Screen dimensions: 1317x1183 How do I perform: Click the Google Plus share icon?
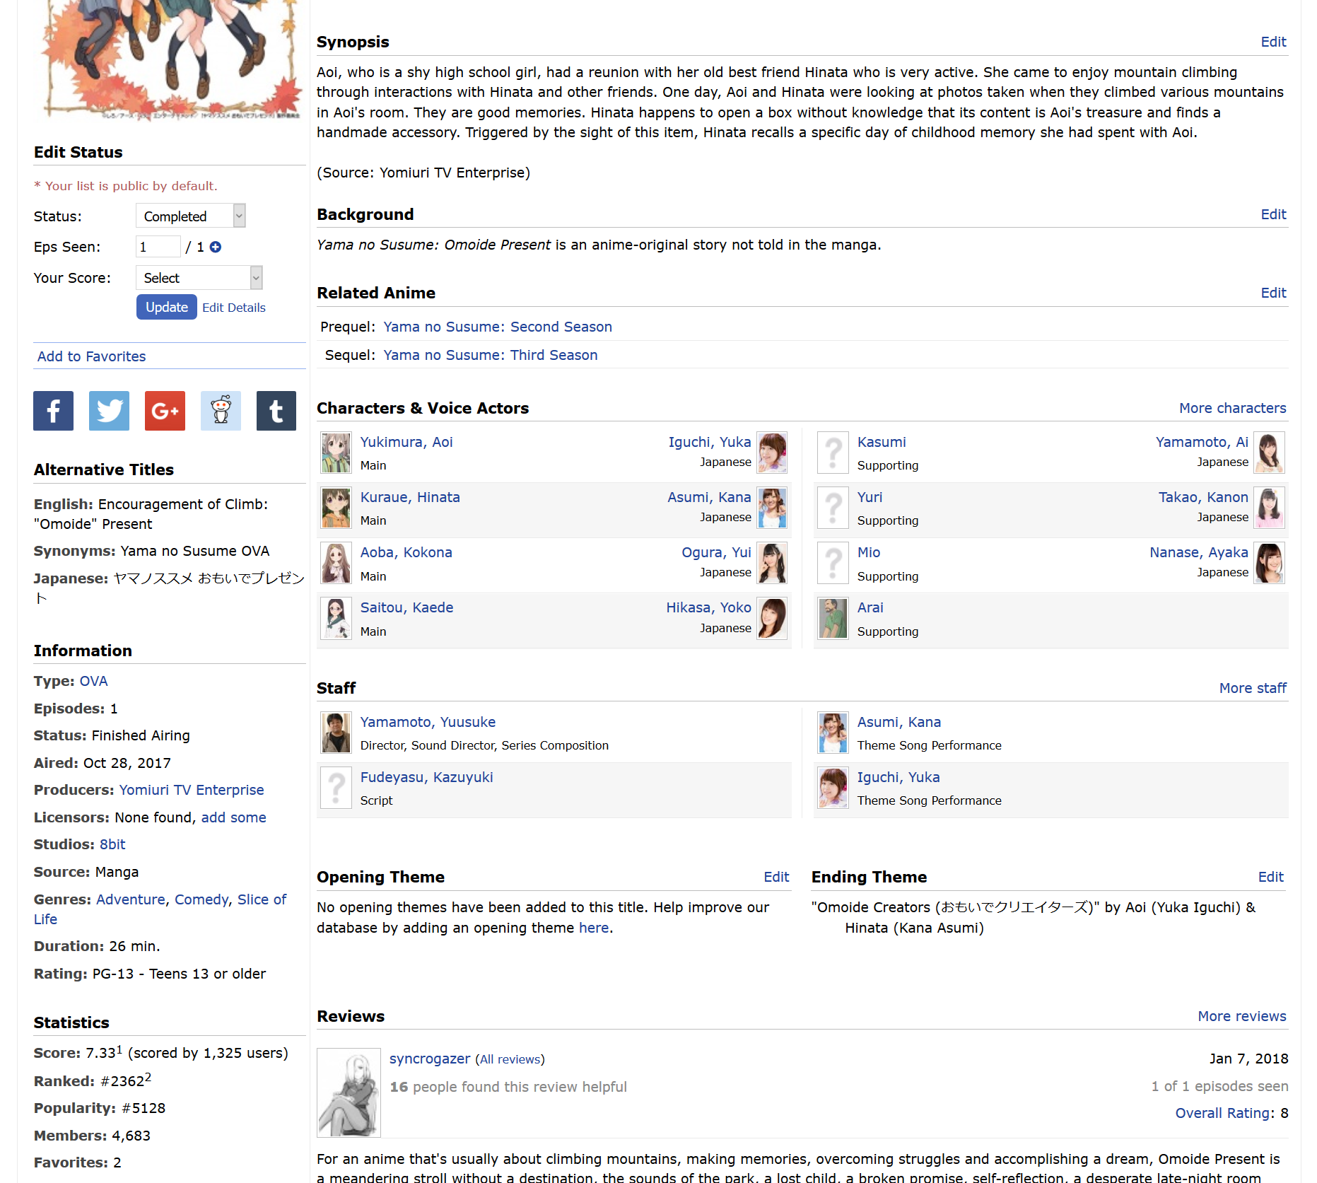[165, 411]
